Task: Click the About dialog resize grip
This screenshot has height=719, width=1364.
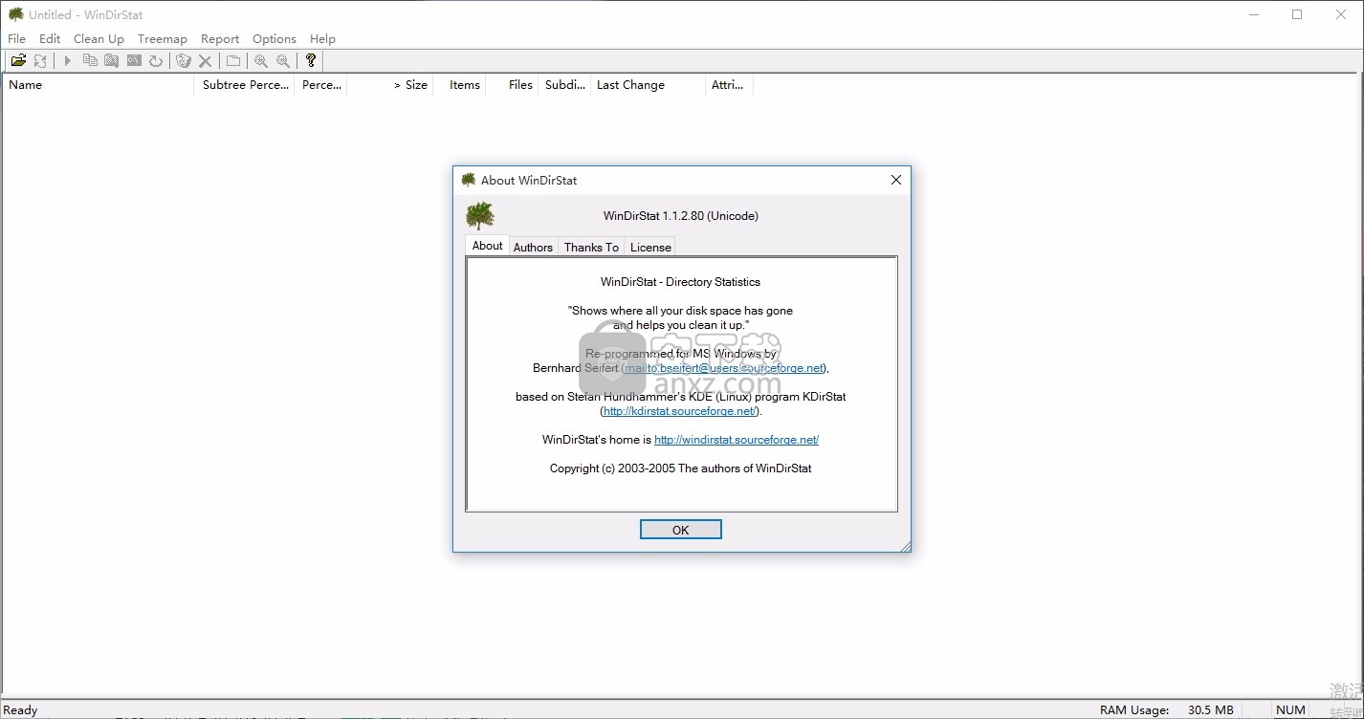Action: [x=905, y=546]
